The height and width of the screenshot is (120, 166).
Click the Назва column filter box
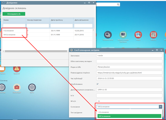tap(14, 26)
